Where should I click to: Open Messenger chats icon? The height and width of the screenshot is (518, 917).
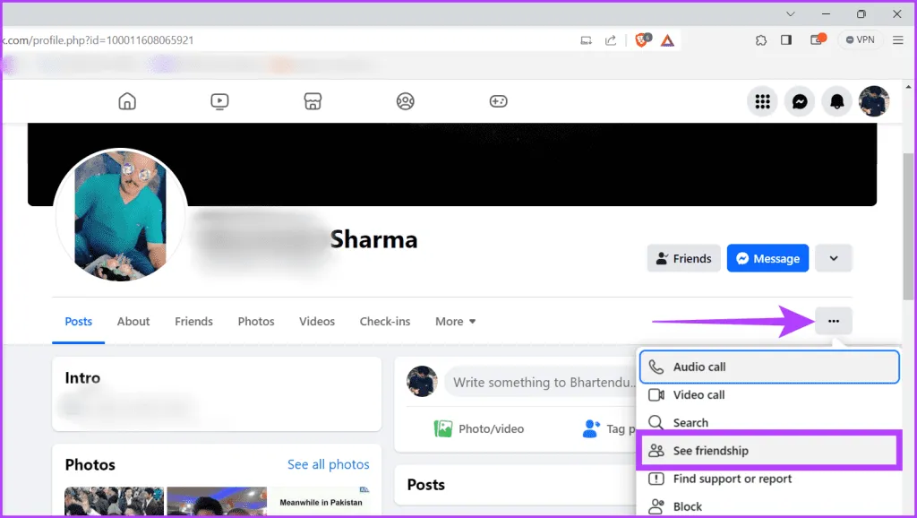[x=800, y=102]
